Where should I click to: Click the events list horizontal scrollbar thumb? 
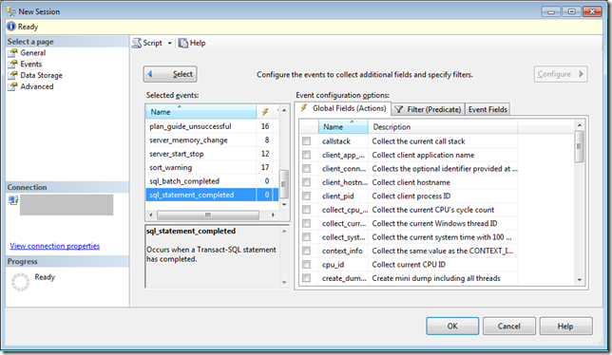[208, 215]
